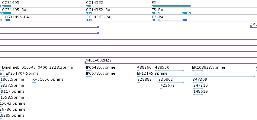Select the 148619 feature label

point(201,91)
